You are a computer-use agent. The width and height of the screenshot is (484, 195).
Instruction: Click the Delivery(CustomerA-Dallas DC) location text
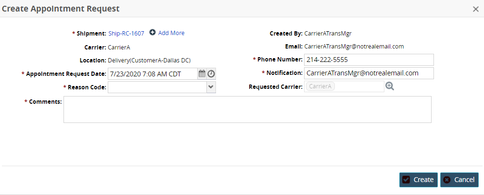click(149, 61)
